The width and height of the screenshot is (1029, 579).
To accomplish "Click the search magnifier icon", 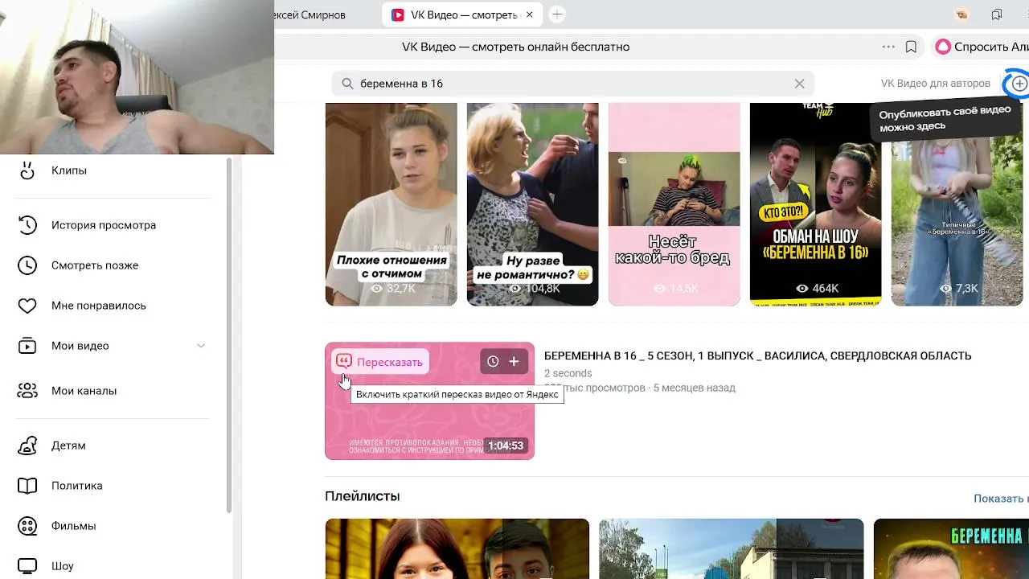I will (347, 84).
